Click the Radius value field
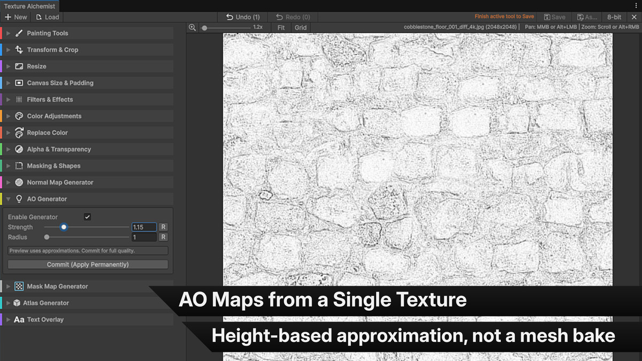The width and height of the screenshot is (642, 361). [x=144, y=237]
